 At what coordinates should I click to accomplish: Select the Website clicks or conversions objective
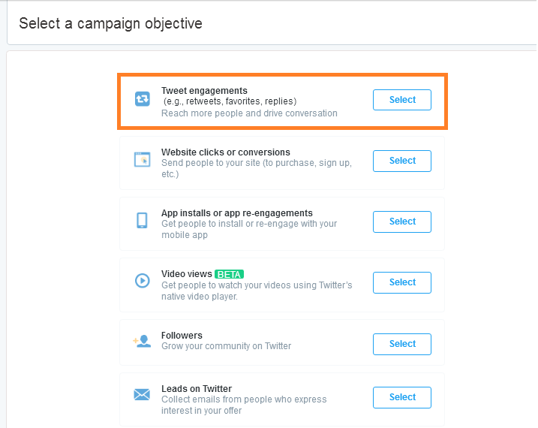(x=402, y=161)
